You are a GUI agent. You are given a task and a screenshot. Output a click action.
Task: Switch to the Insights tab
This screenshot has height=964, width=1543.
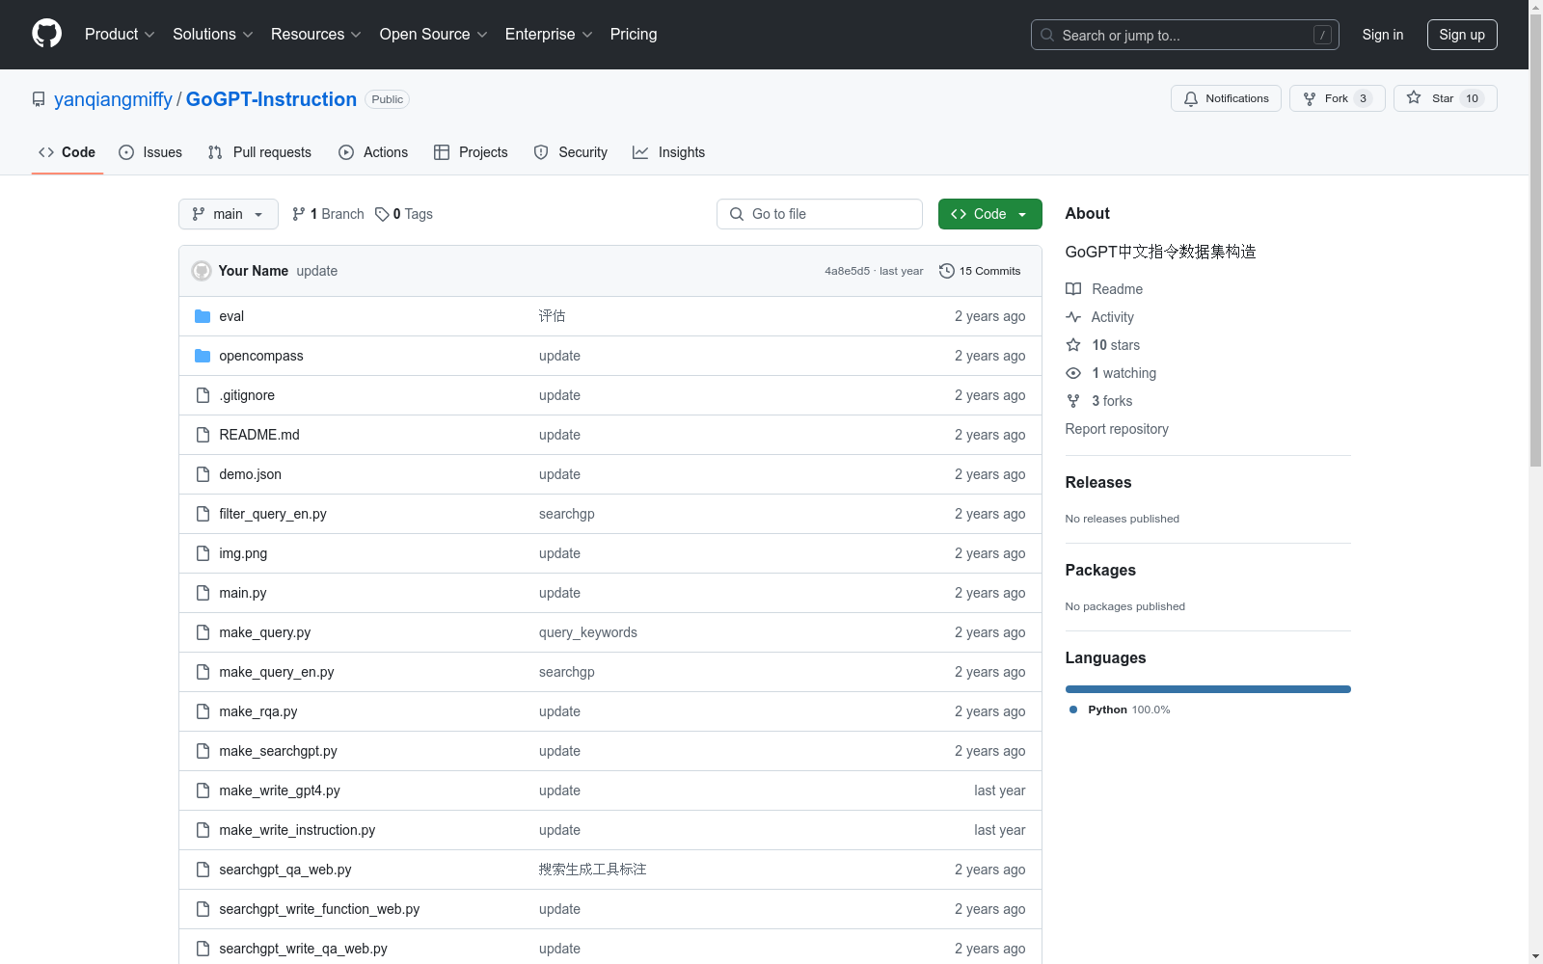coord(668,152)
